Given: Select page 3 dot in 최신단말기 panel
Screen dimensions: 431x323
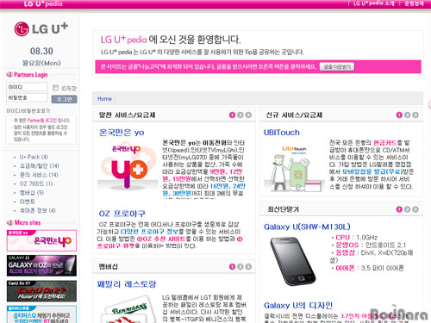Looking at the screenshot, I should click(x=415, y=209).
